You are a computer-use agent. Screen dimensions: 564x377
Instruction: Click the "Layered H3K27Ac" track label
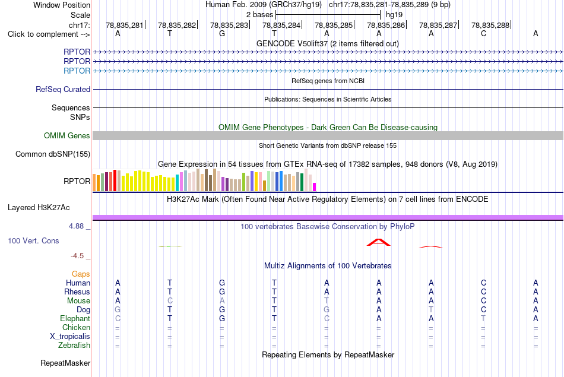39,208
